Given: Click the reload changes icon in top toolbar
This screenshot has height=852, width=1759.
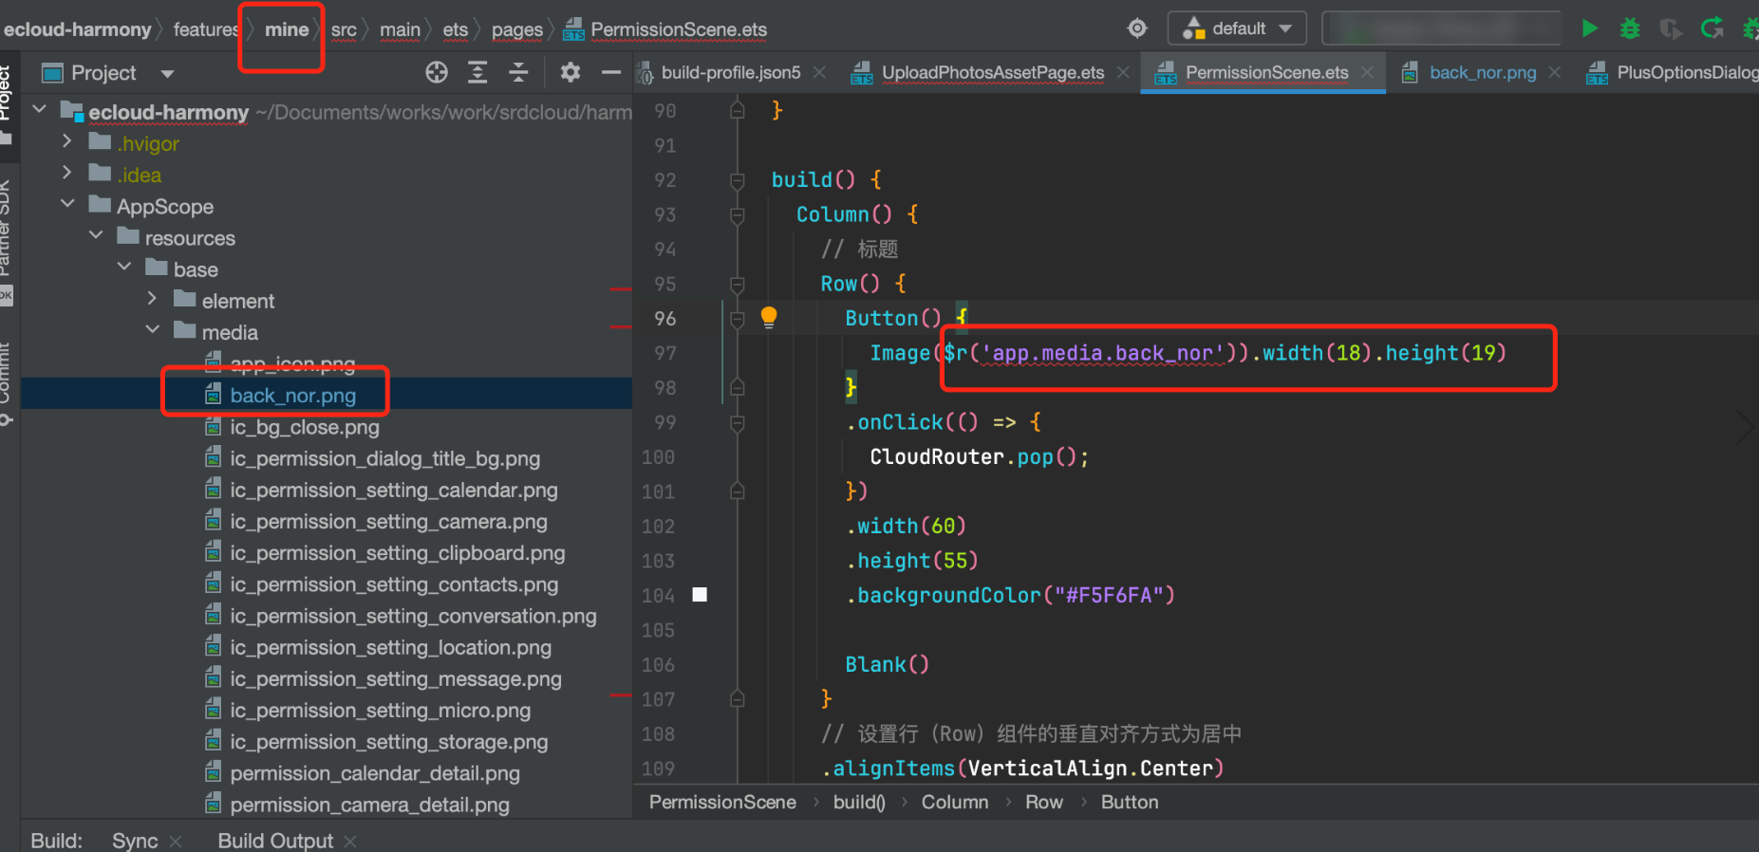Looking at the screenshot, I should point(1712,28).
